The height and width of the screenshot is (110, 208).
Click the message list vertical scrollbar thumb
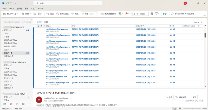205,35
